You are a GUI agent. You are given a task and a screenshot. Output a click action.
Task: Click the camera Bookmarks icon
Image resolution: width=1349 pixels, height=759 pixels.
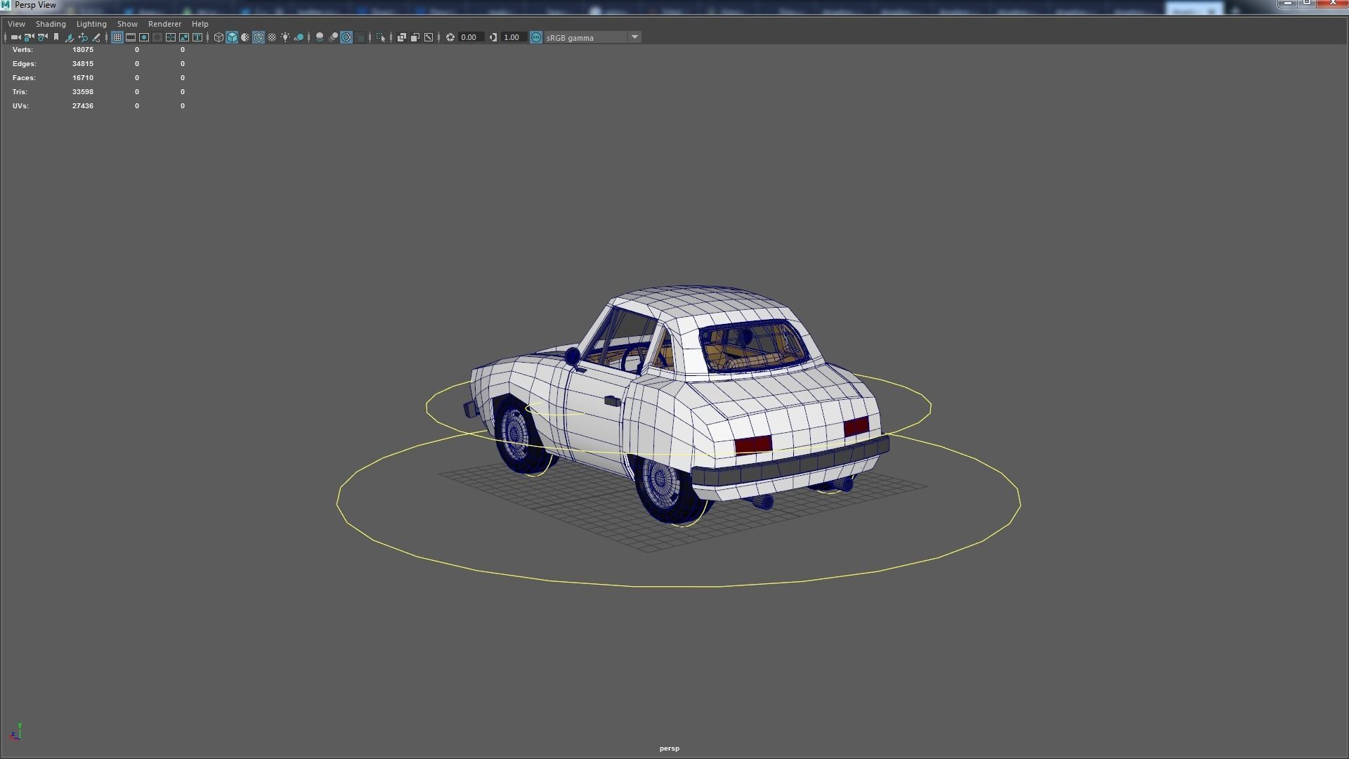(56, 37)
